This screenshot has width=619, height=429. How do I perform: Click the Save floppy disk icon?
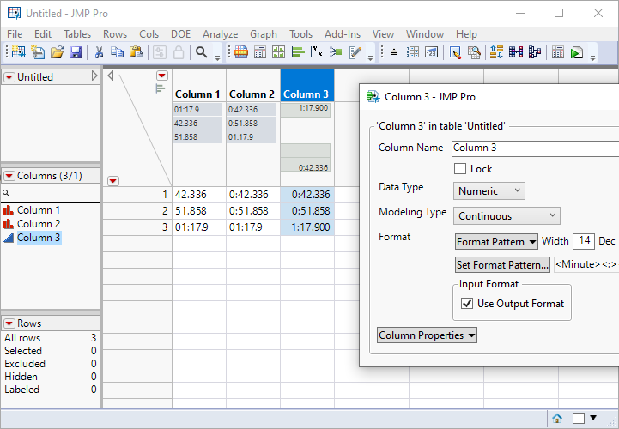76,52
